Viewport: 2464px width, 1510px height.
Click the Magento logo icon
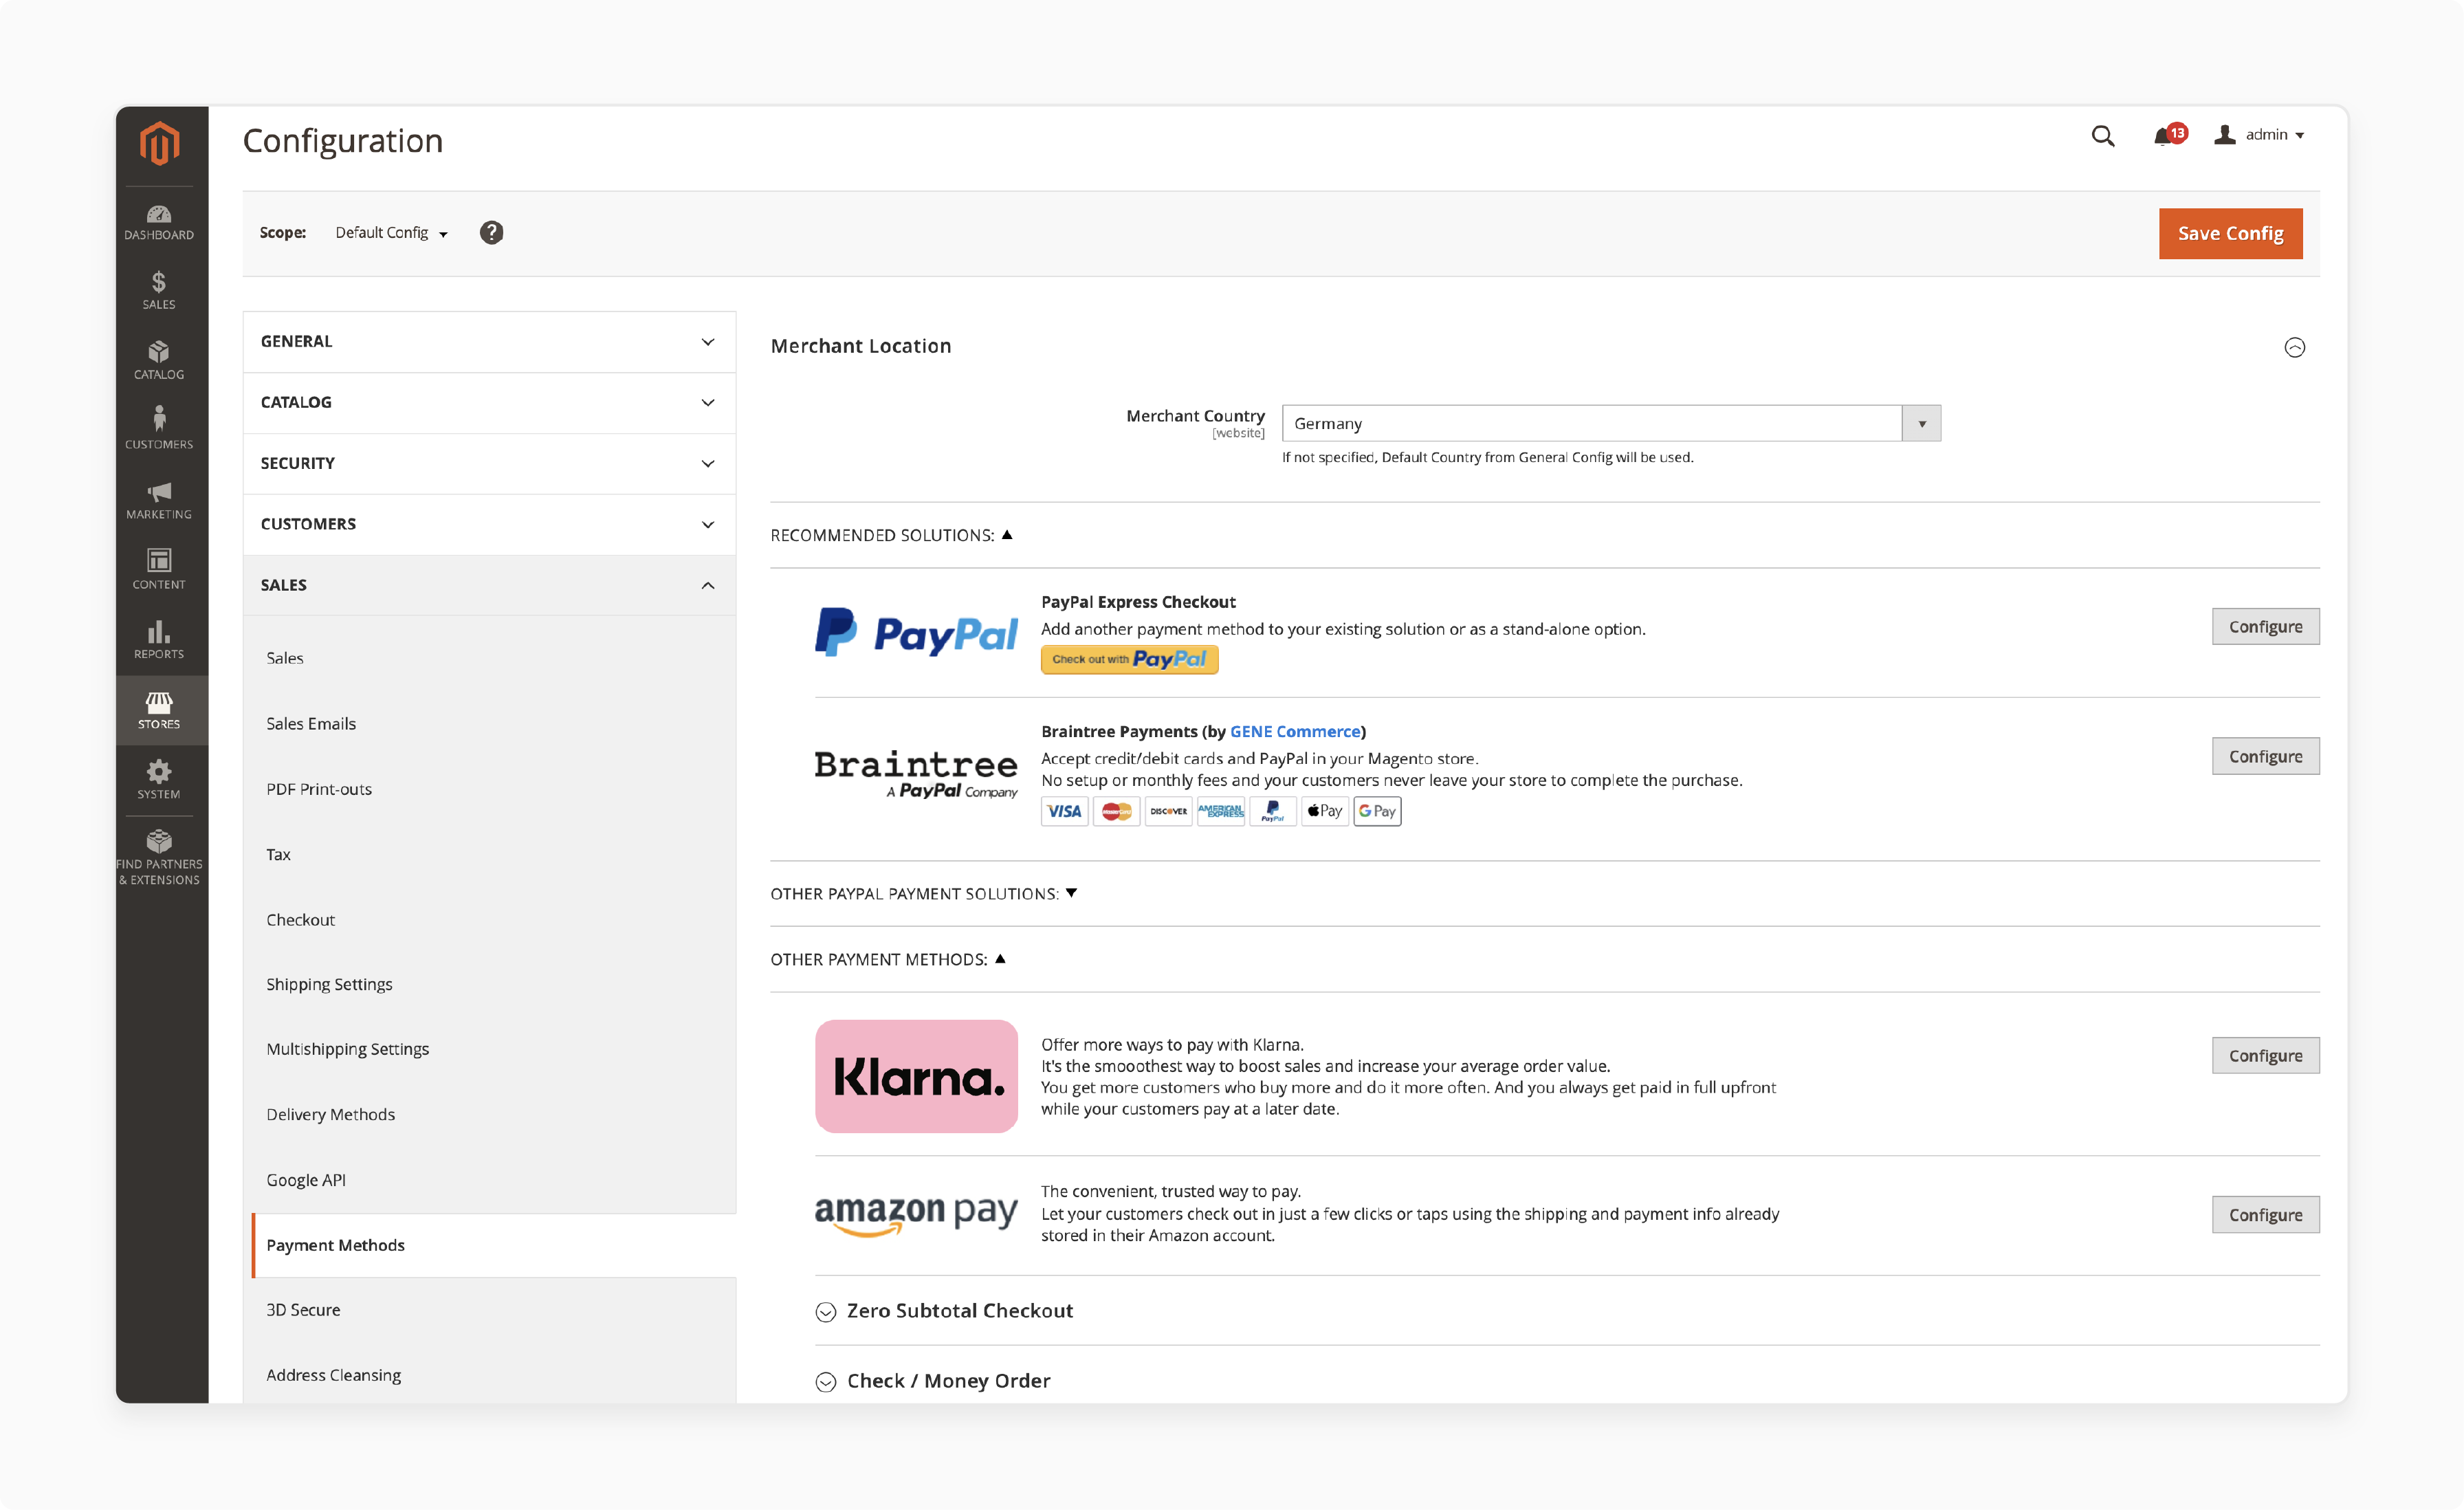pyautogui.click(x=159, y=144)
